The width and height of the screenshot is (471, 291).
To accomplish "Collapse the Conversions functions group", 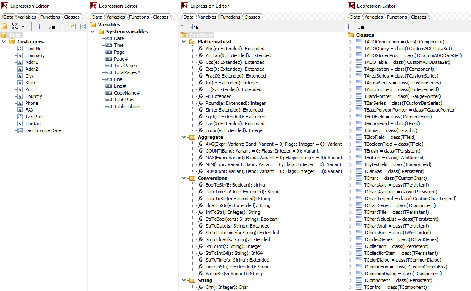I will (184, 178).
